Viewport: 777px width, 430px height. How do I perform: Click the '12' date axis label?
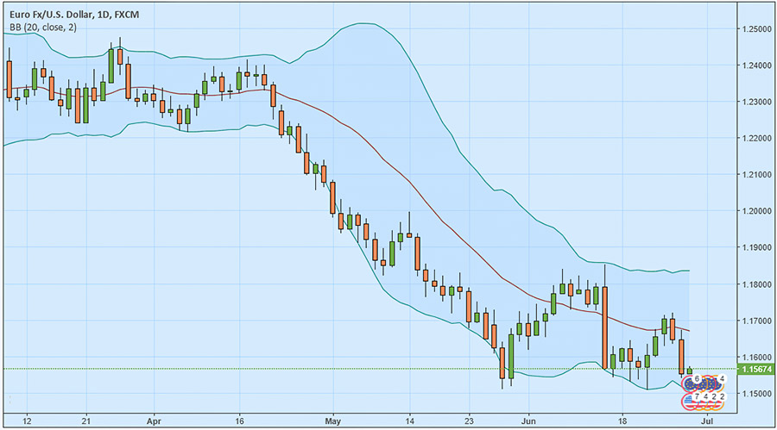27,421
